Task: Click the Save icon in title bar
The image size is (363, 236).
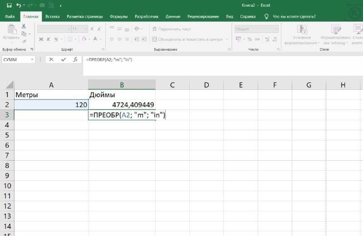Action: click(x=9, y=5)
